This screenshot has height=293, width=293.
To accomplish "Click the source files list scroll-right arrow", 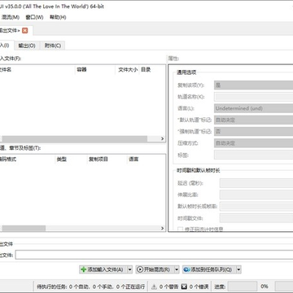I will pos(163,138).
